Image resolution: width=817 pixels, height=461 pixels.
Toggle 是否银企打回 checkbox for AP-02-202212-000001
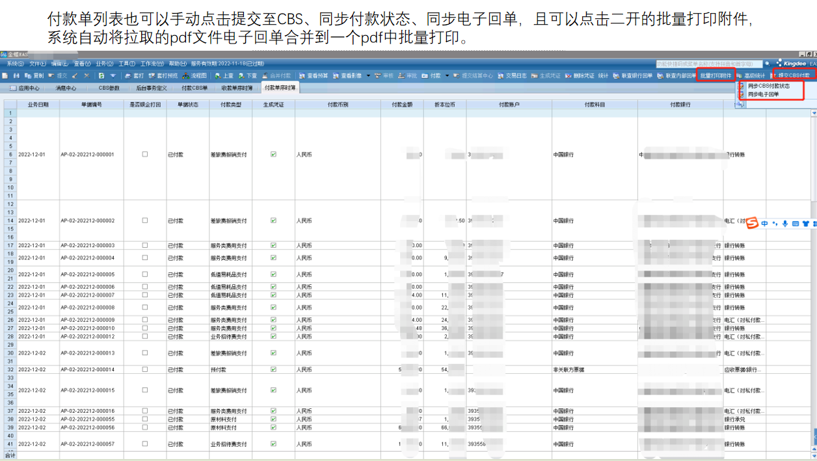coord(145,154)
